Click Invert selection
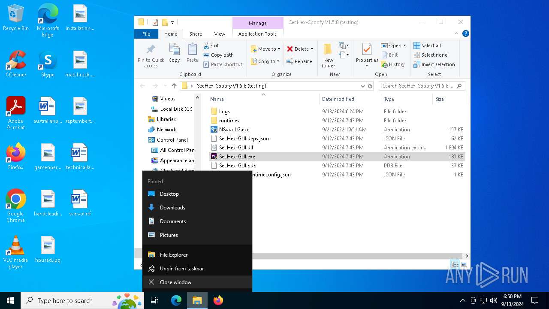Screen dimensions: 549x309 434,64
